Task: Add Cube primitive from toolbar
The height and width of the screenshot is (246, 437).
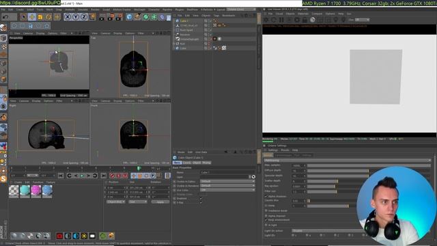Action: pyautogui.click(x=129, y=17)
